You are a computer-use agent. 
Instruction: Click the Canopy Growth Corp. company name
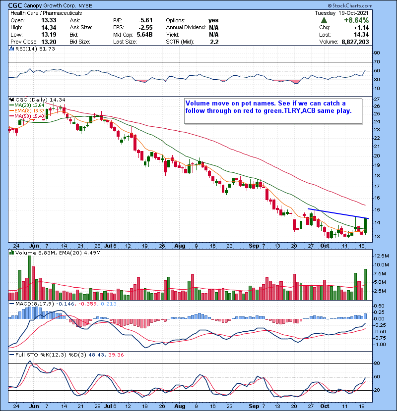pyautogui.click(x=50, y=5)
